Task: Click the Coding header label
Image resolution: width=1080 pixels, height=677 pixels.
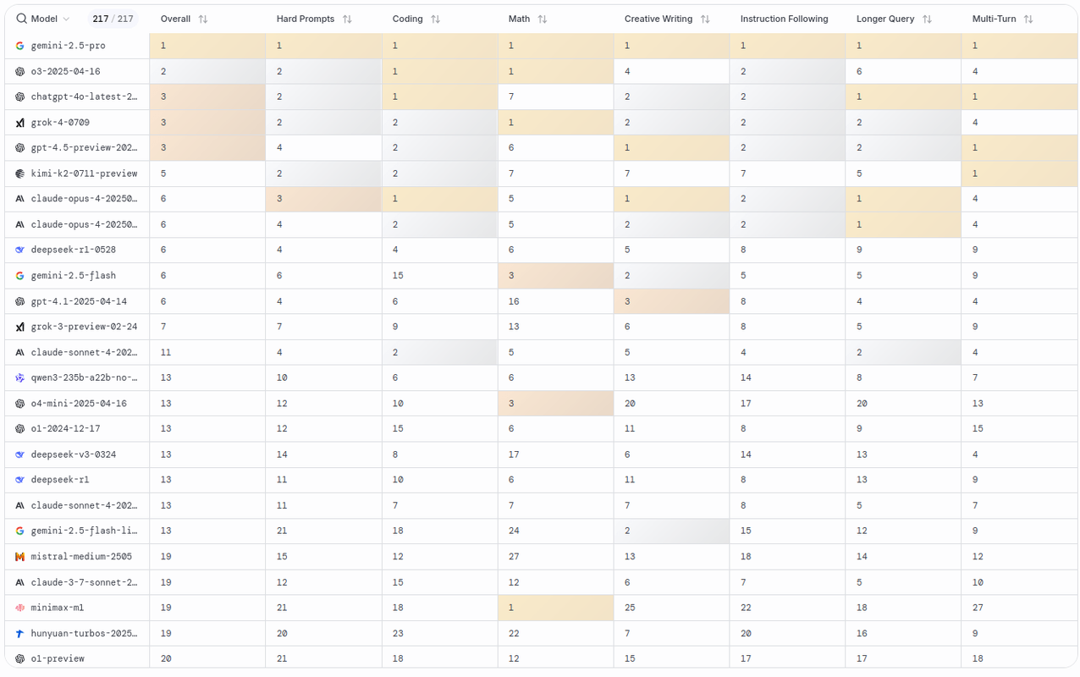Action: tap(408, 19)
